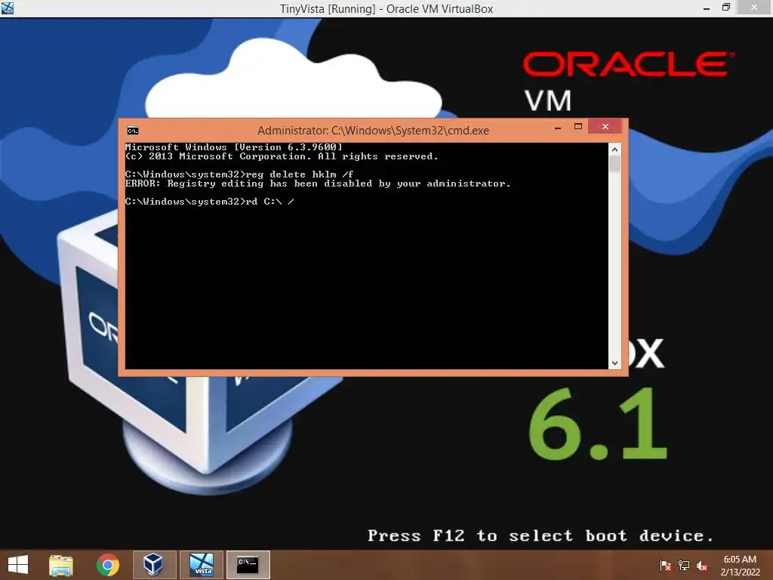Open the Windows Start button
The image size is (773, 580).
[x=18, y=565]
